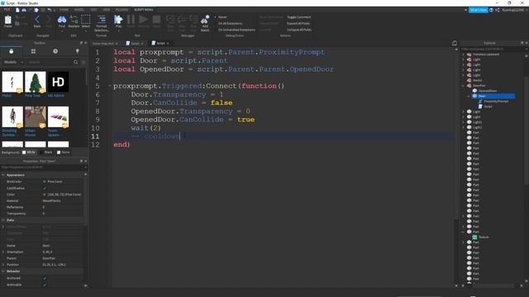Image resolution: width=529 pixels, height=297 pixels.
Task: Select Never debug error option
Action: pyautogui.click(x=222, y=16)
